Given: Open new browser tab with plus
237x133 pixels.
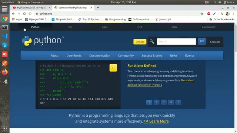Looking at the screenshot, I should 98,7.
